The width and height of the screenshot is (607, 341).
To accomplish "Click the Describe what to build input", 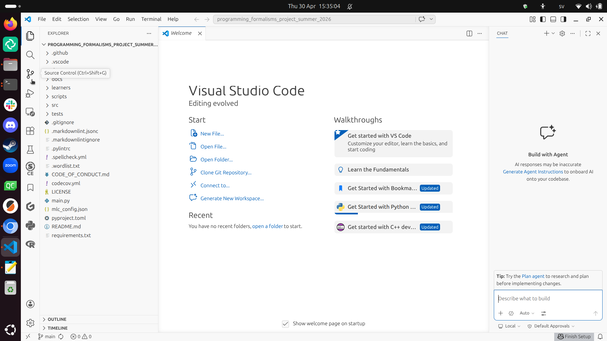I will pos(548,299).
